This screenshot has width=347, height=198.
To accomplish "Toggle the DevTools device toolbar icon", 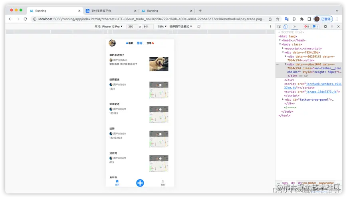I will pyautogui.click(x=286, y=26).
